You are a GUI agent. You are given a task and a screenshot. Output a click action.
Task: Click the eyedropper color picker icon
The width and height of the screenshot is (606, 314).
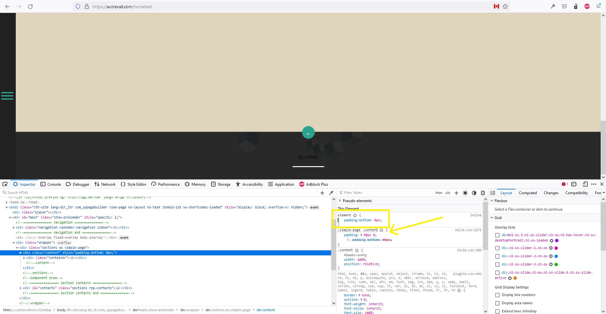click(x=331, y=193)
